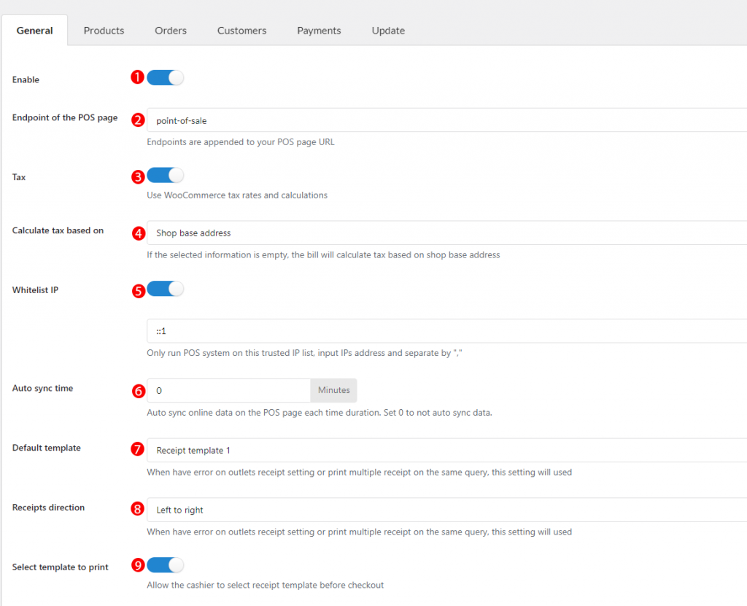Click the red marker number 4
The height and width of the screenshot is (606, 747).
(138, 233)
